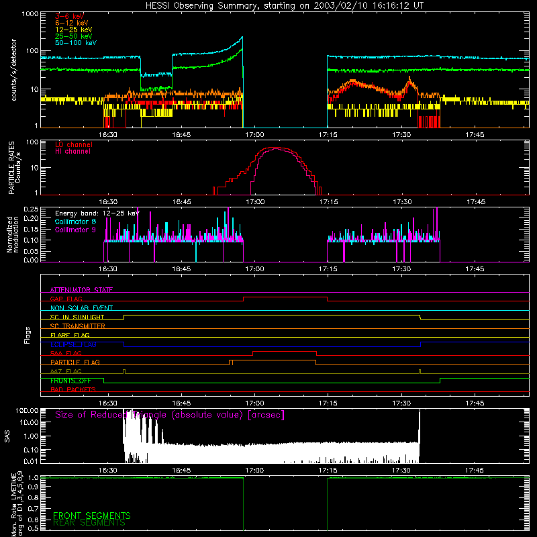This screenshot has width=537, height=537.
Task: Click 17:30 time label under SAS panel
Action: (x=401, y=471)
